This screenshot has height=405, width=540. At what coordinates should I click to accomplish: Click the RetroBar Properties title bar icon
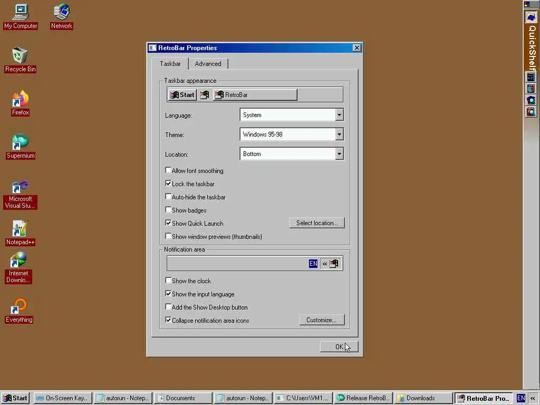(x=152, y=48)
